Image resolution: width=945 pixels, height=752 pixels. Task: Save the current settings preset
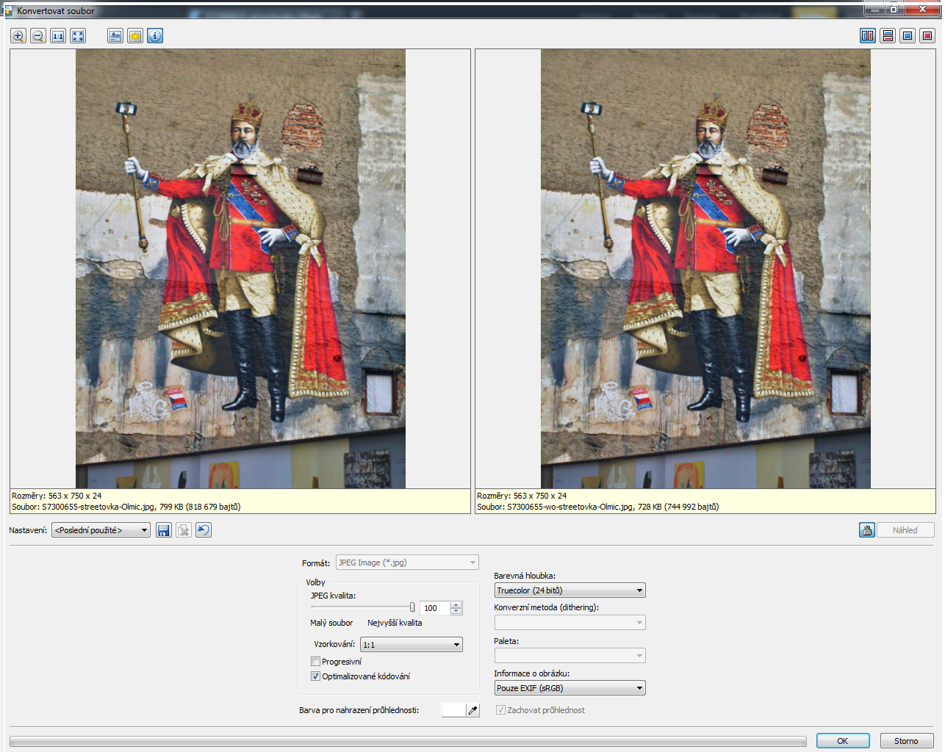(x=164, y=530)
